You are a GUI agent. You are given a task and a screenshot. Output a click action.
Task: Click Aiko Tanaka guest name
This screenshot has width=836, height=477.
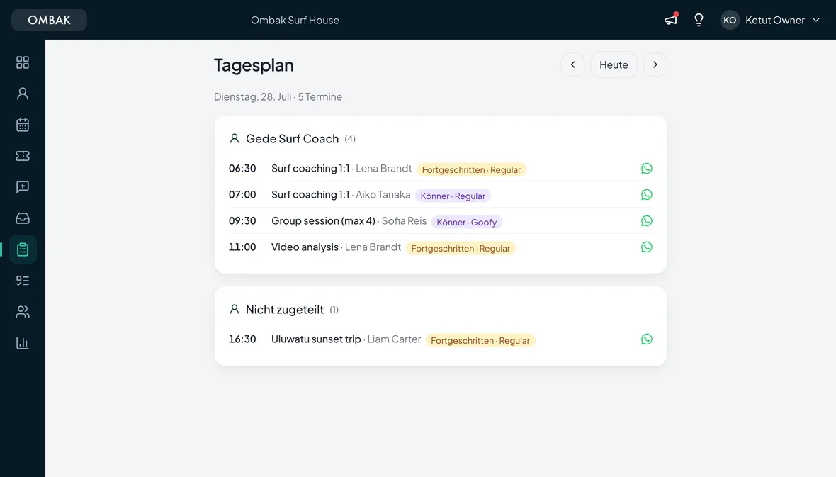point(383,195)
